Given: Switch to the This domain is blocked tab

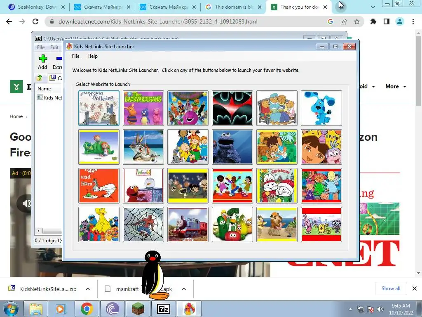Looking at the screenshot, I should (x=234, y=7).
